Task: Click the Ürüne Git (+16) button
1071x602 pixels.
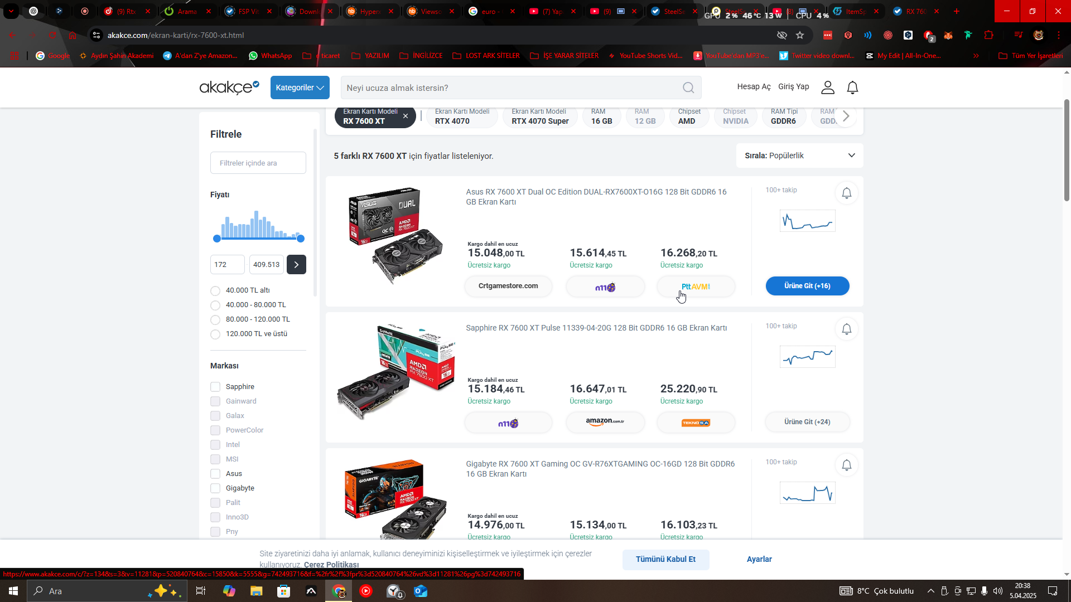Action: pos(807,286)
